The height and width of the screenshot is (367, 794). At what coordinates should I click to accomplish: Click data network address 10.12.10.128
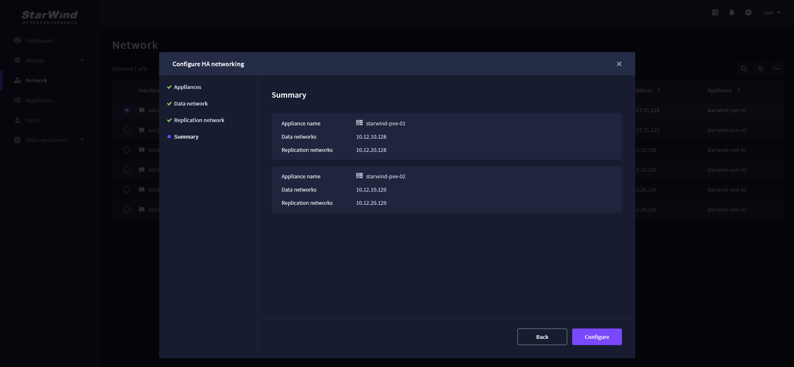[371, 137]
